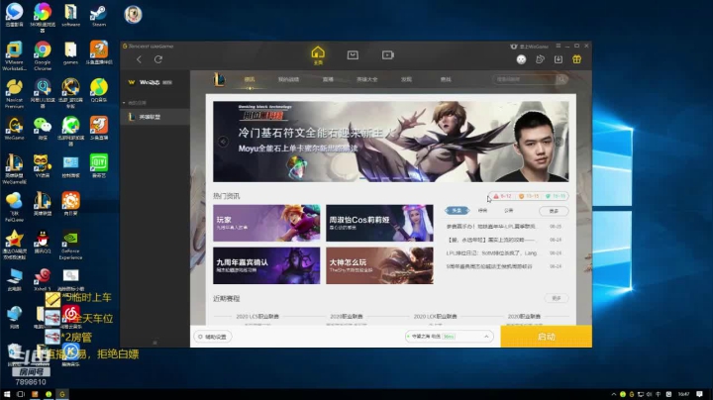Screen dimensions: 713x400
Task: Open GeForce Experience desktop icon
Action: click(x=70, y=245)
